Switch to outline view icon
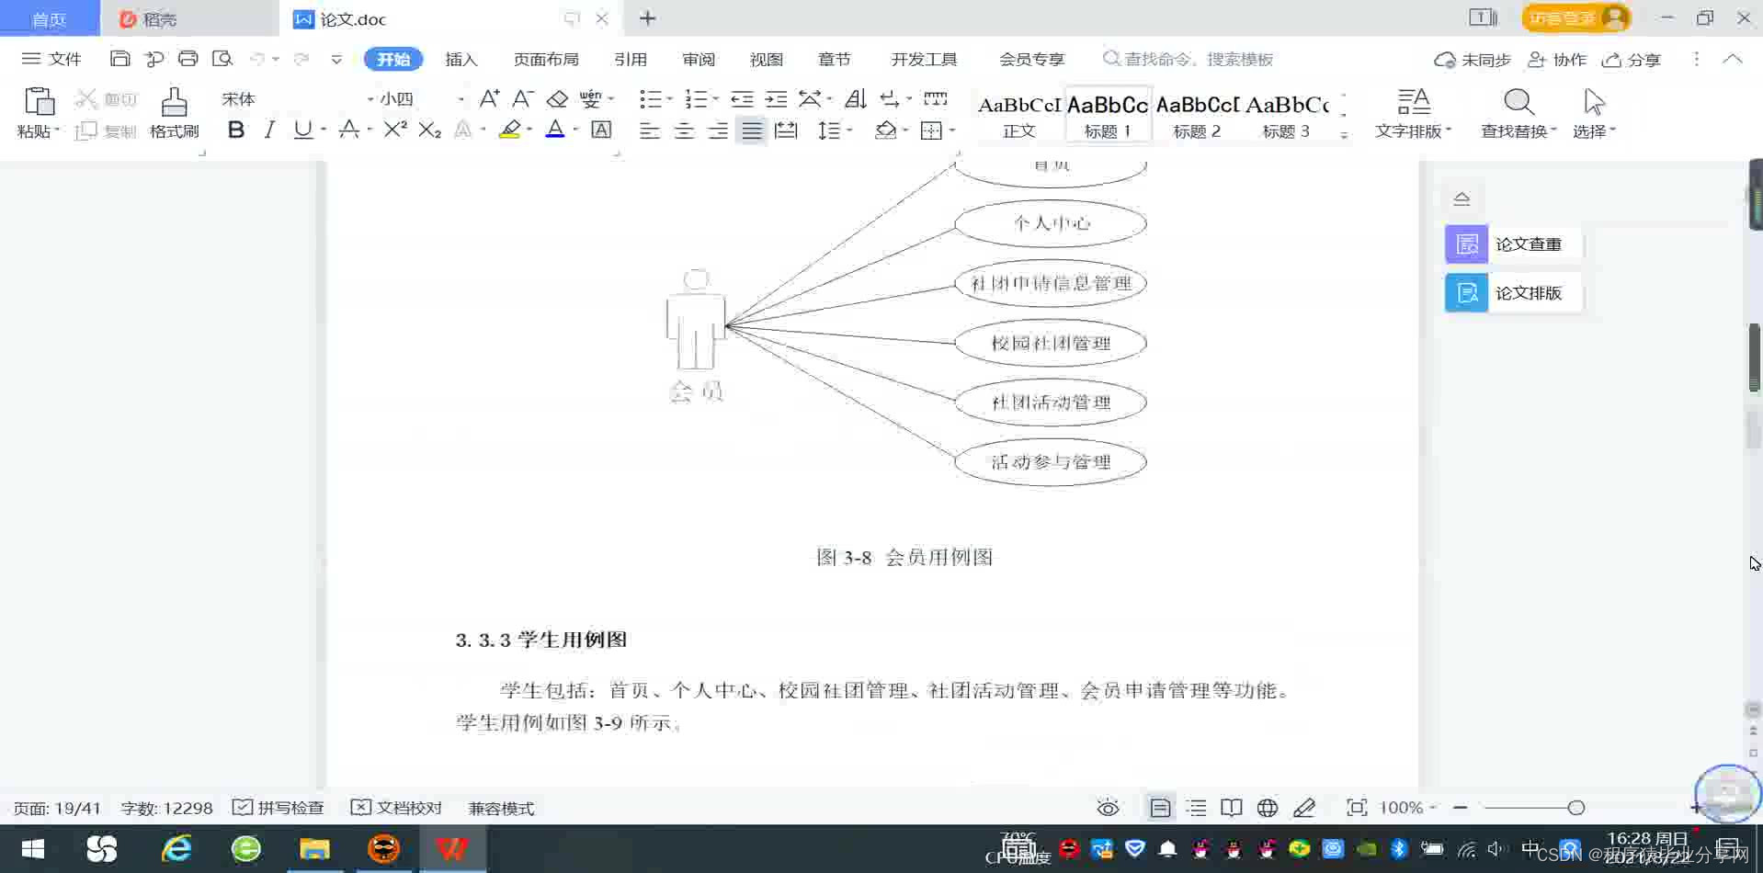 (1196, 808)
